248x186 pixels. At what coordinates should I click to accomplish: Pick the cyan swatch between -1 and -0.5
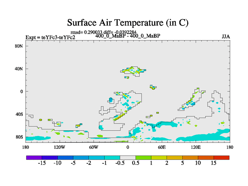coord(112,157)
